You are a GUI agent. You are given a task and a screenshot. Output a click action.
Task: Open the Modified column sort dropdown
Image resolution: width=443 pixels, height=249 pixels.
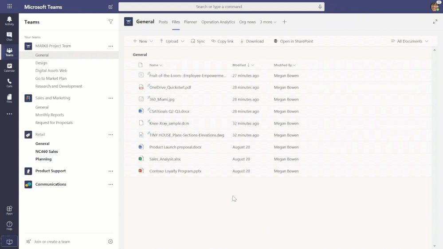(243, 65)
